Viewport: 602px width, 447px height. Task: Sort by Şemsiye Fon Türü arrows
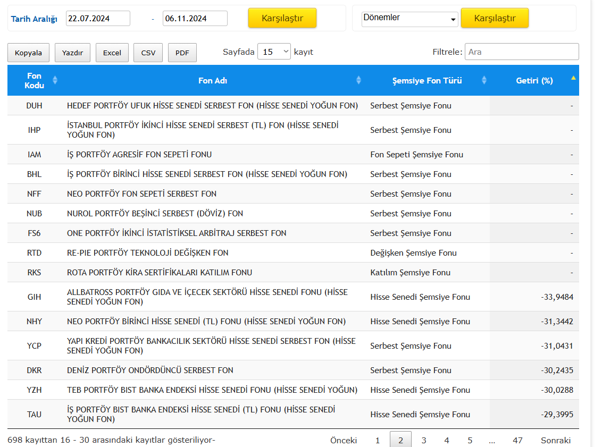484,80
